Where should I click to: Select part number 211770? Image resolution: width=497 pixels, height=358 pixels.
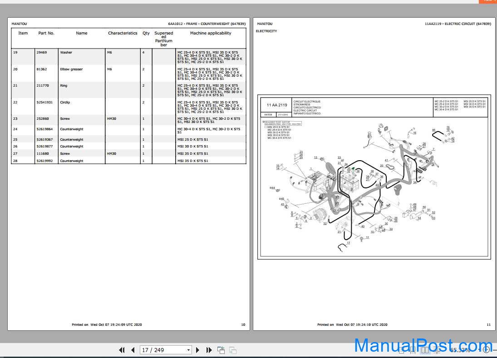click(x=43, y=86)
